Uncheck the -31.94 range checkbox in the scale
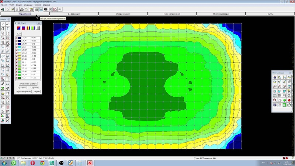The height and width of the screenshot is (166, 295). coord(17,38)
